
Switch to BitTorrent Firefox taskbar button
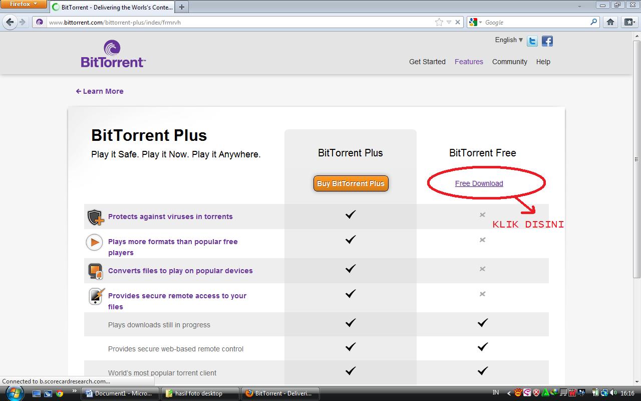coord(280,393)
